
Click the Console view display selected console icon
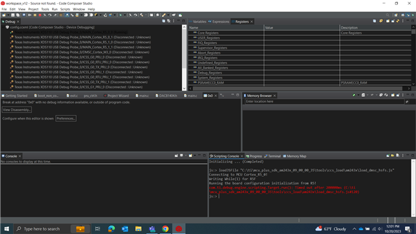(x=181, y=155)
